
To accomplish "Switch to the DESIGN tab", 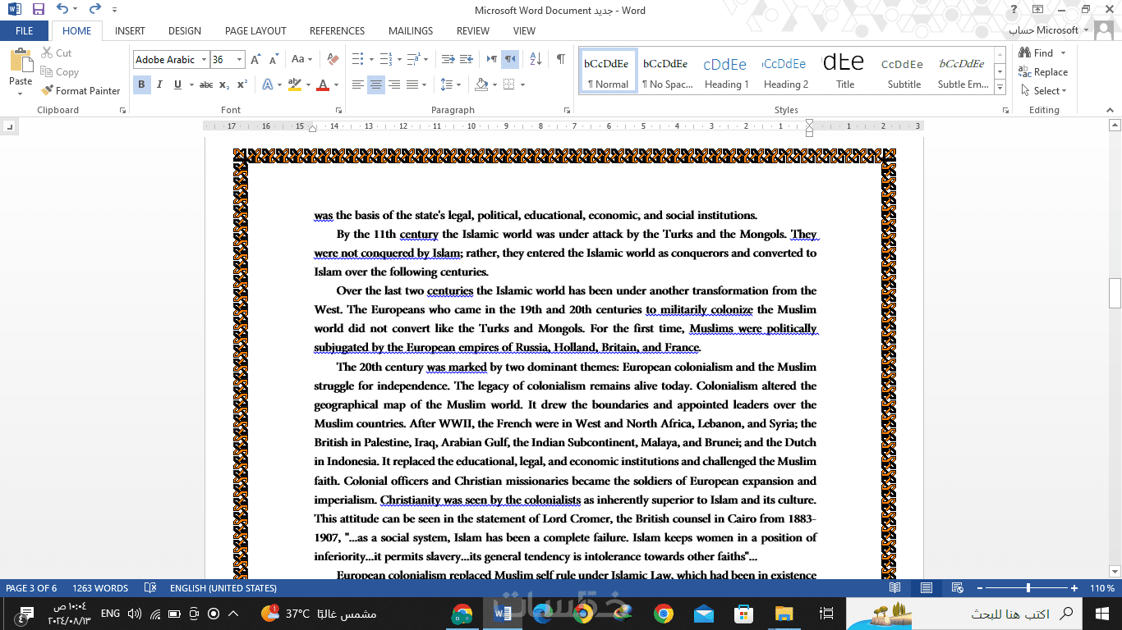I will [x=185, y=31].
